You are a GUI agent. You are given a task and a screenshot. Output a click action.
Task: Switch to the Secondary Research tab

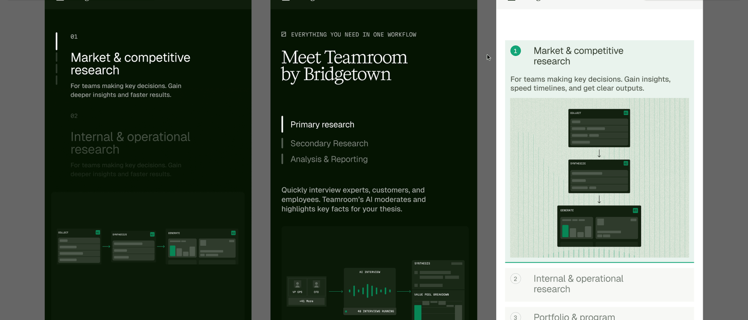pyautogui.click(x=329, y=144)
